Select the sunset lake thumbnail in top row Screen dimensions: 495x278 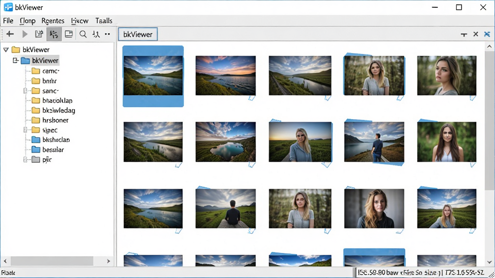coord(225,76)
